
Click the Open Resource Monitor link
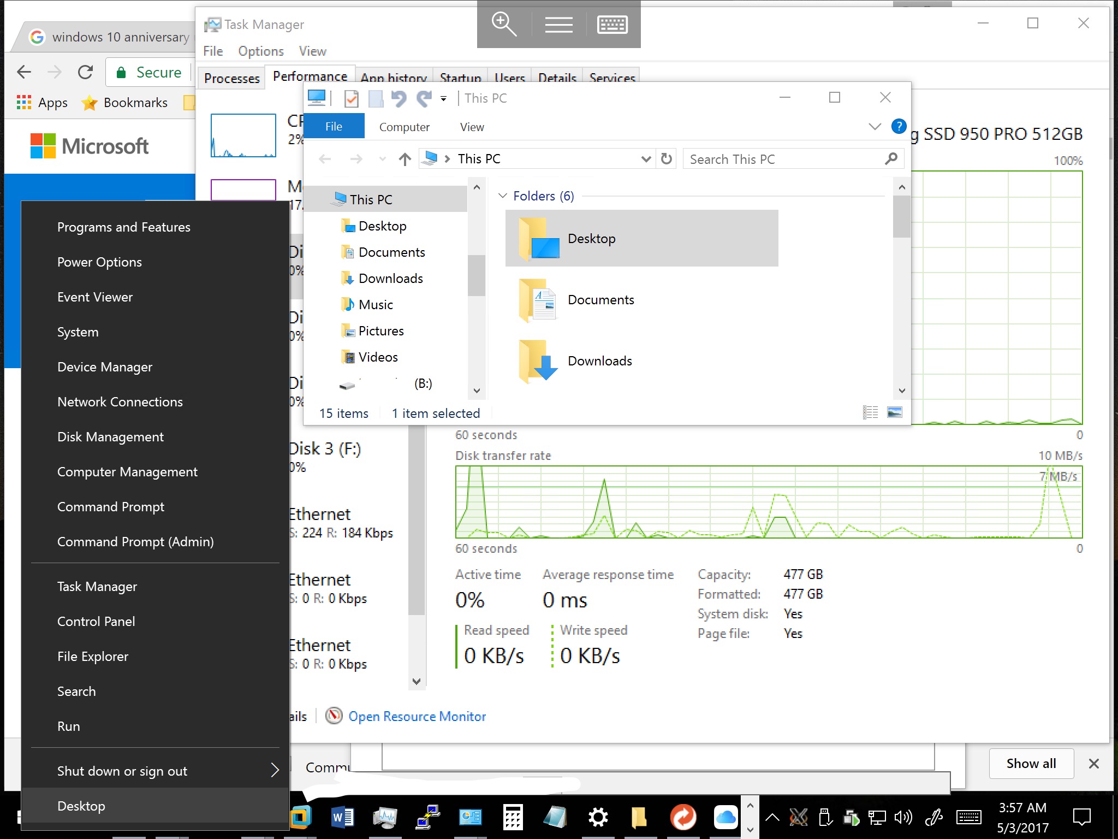[417, 716]
